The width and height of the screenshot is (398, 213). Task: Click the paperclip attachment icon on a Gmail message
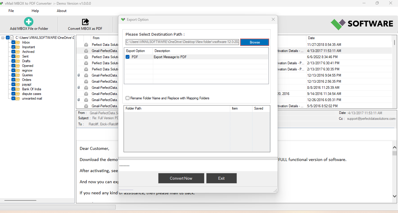(x=78, y=75)
